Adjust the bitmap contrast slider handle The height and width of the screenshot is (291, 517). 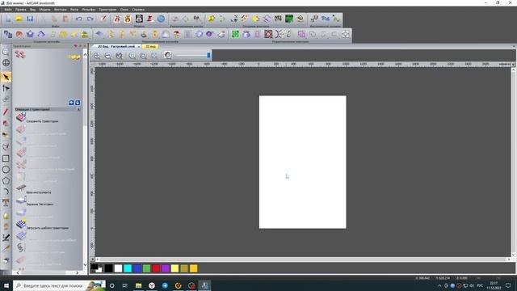pyautogui.click(x=208, y=56)
